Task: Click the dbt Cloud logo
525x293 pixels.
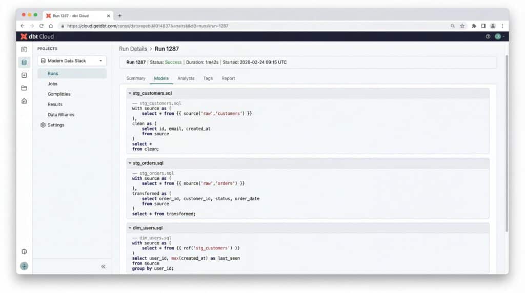Action: (37, 36)
